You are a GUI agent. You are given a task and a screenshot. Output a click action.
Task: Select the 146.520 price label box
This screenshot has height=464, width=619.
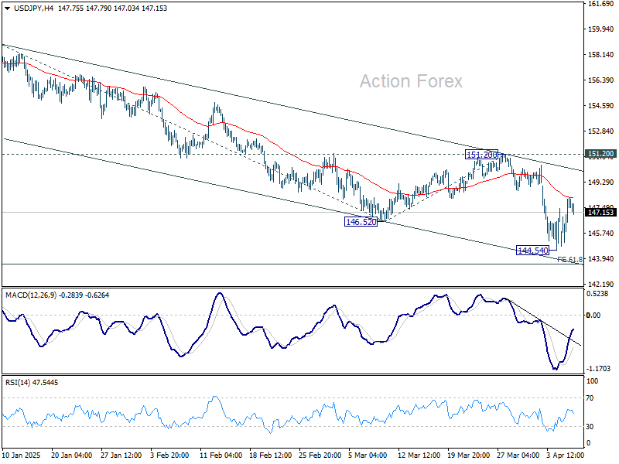click(361, 222)
